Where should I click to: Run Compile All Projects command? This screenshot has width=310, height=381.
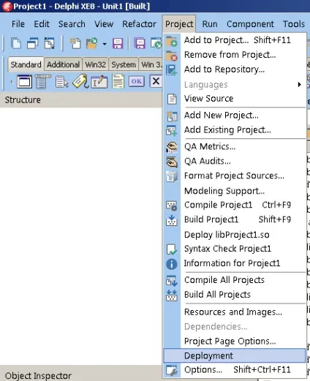pos(235,280)
